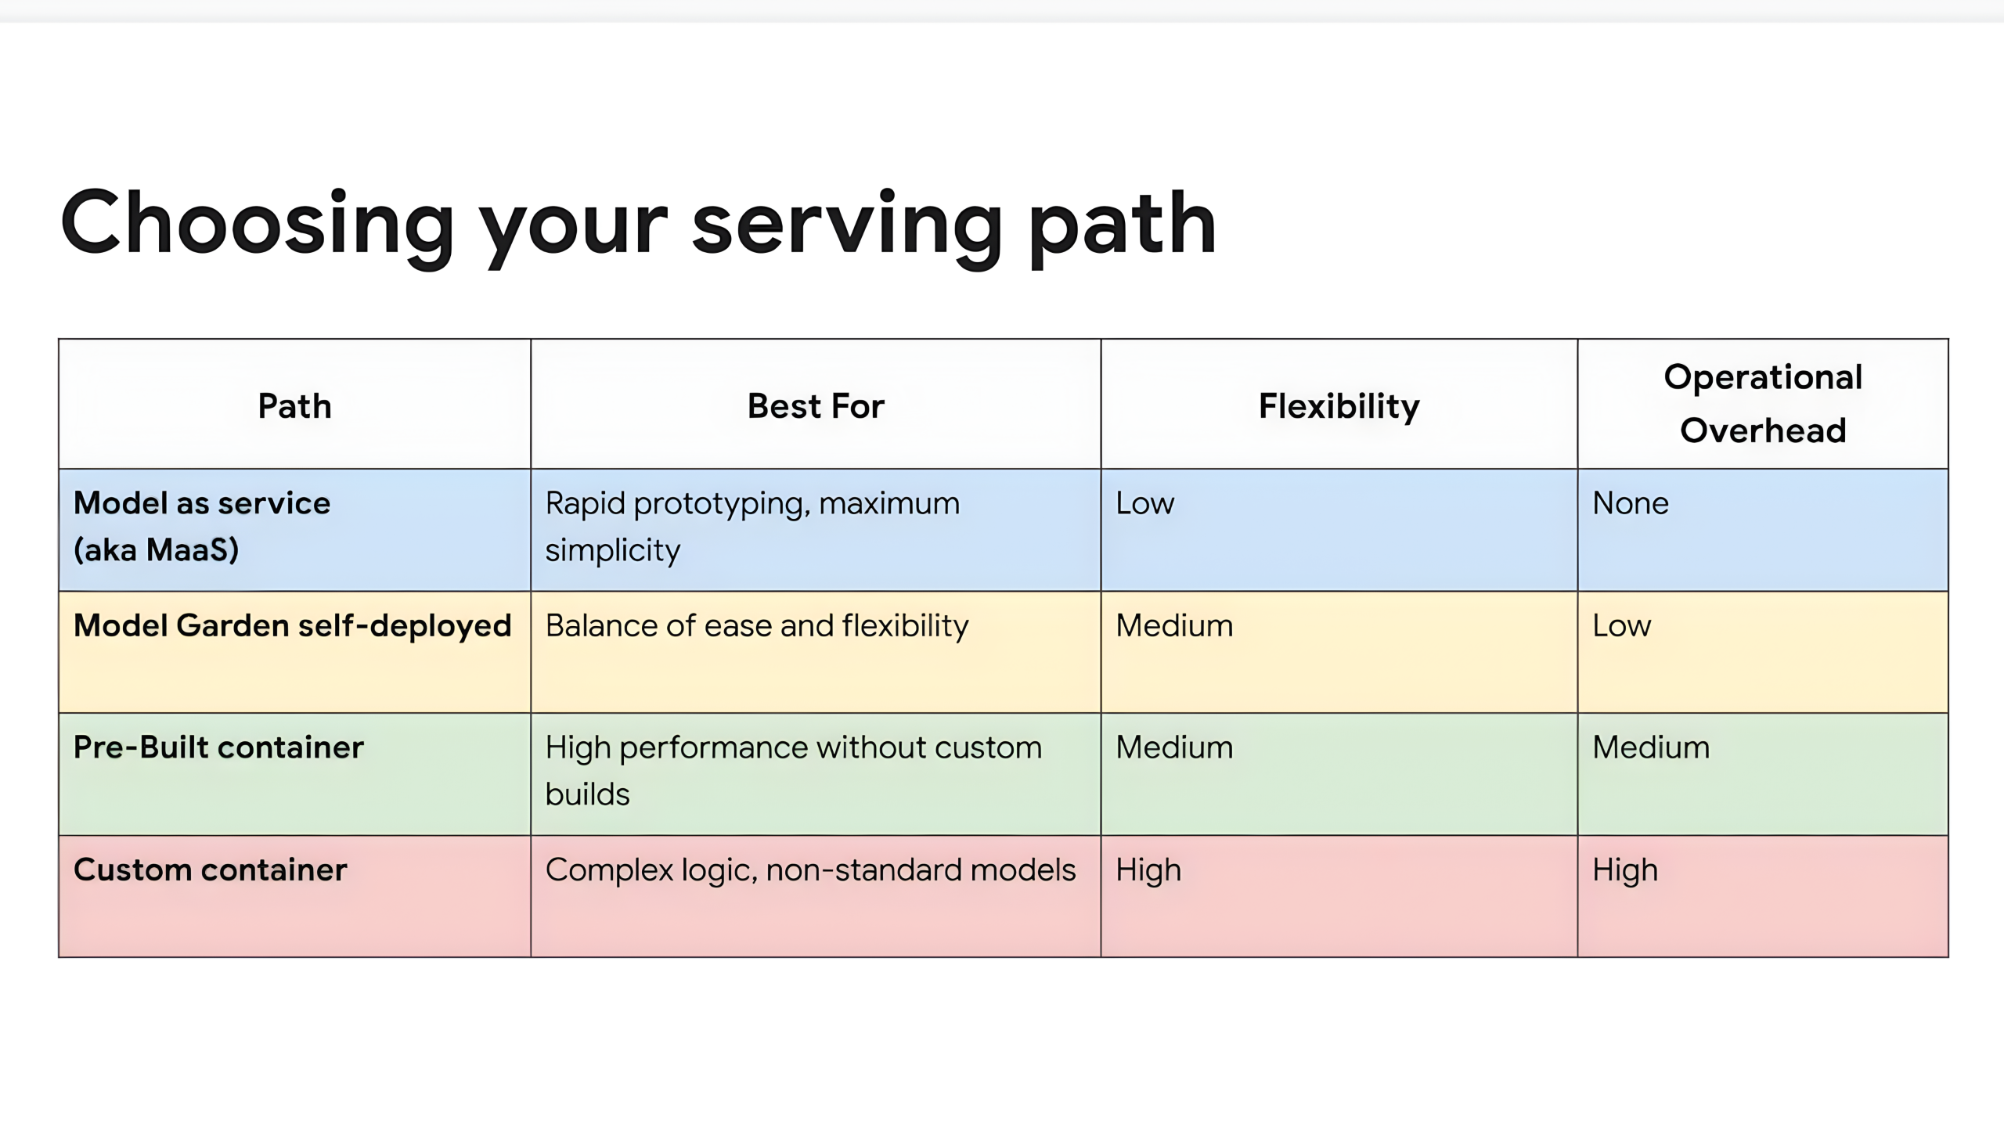Click 'Low' overhead in the Model Garden row
The width and height of the screenshot is (2004, 1127).
pos(1621,625)
